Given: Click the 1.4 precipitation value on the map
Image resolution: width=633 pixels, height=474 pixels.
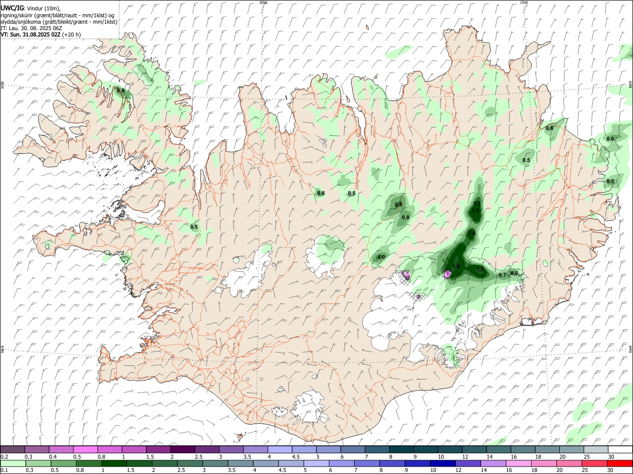Looking at the screenshot, I should 472,233.
